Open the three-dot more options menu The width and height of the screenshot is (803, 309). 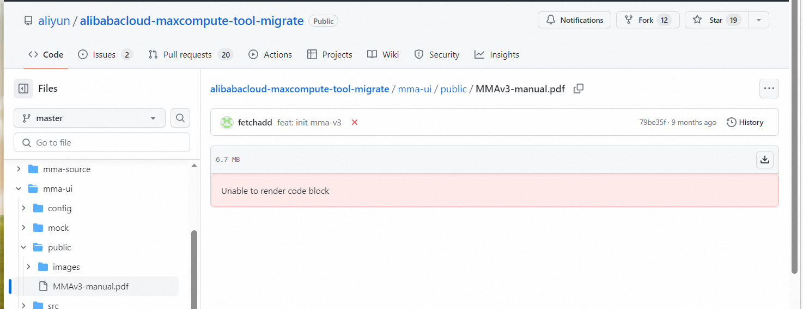click(x=769, y=89)
